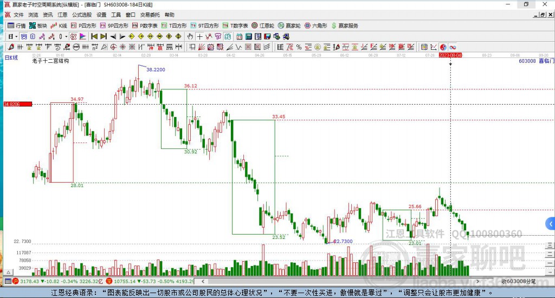Click the bottom horizontal scrollbar track
Image resolution: width=555 pixels, height=298 pixels.
click(340, 281)
